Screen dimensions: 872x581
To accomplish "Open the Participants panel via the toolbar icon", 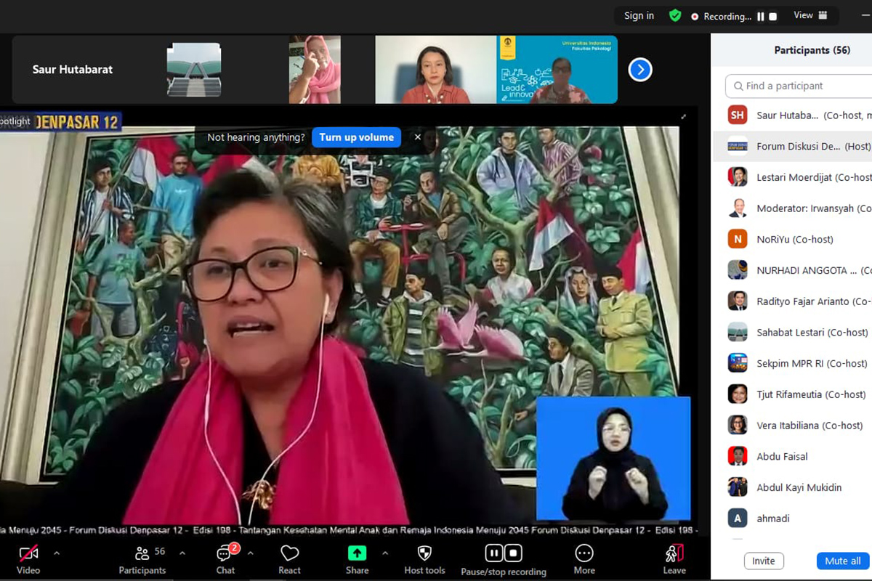I will coord(142,553).
